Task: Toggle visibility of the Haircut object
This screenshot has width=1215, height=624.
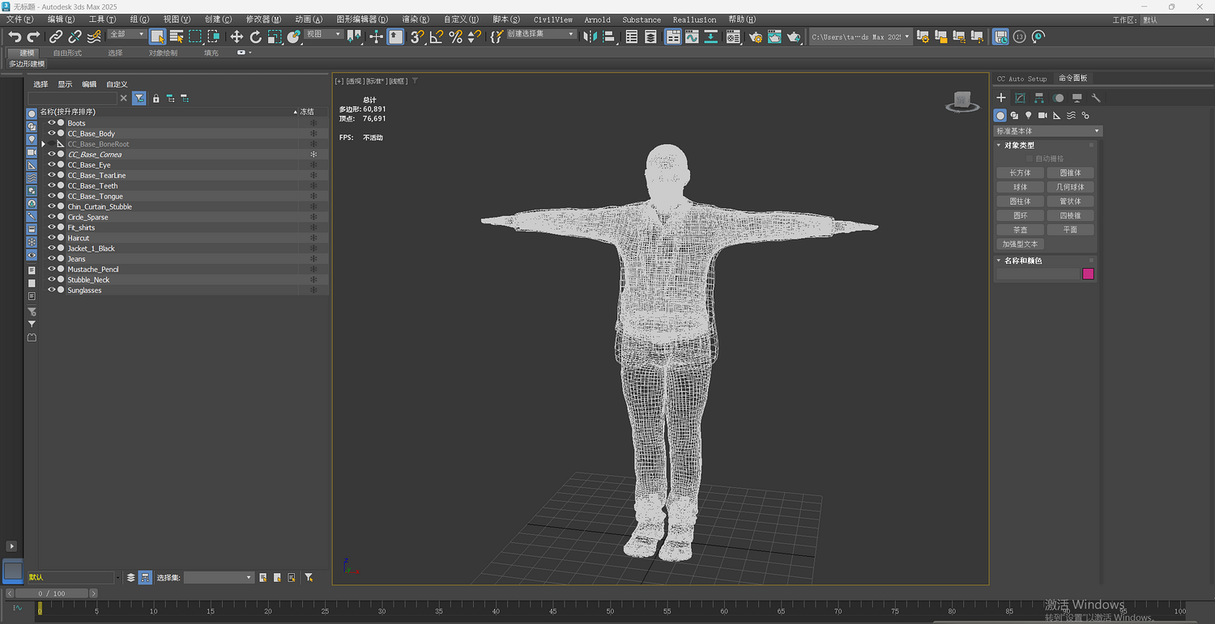Action: (52, 238)
